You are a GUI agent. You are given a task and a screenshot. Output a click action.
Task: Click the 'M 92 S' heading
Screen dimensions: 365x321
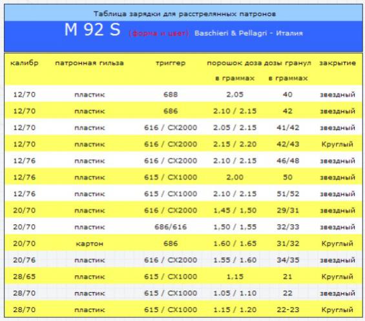pyautogui.click(x=92, y=30)
